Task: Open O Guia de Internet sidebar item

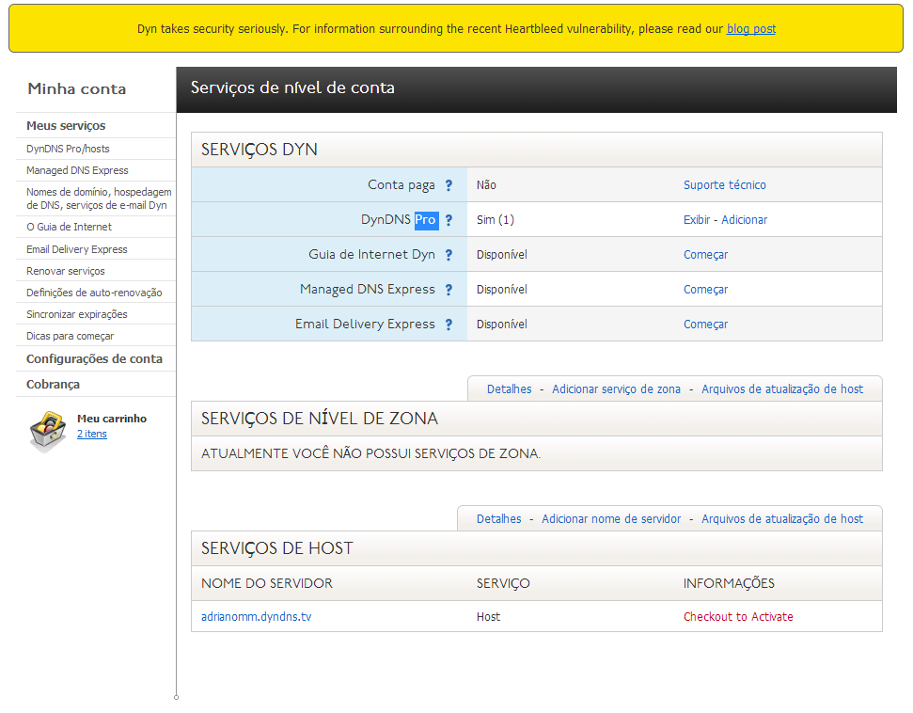Action: point(70,227)
